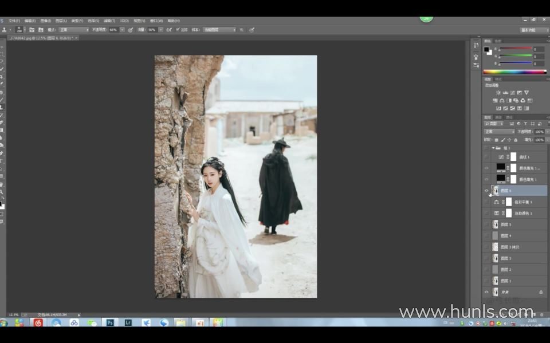Click the Brightness/Contrast adjustment icon
This screenshot has width=550, height=343.
coord(498,93)
